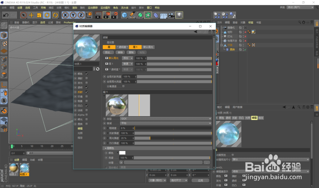Open 默认高光 blend mode dropdown 添加
319x188 pixels.
point(127,58)
